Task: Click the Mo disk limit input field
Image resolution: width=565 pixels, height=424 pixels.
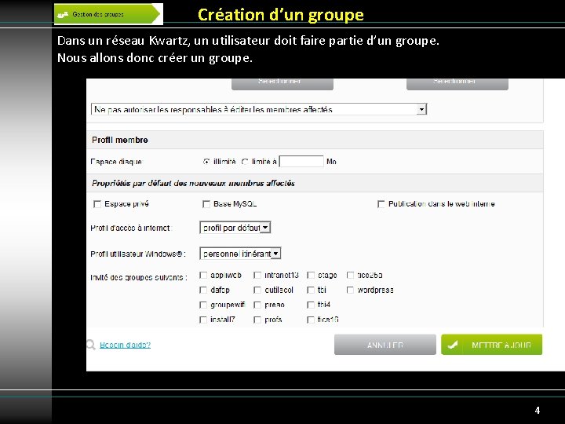Action: [301, 162]
